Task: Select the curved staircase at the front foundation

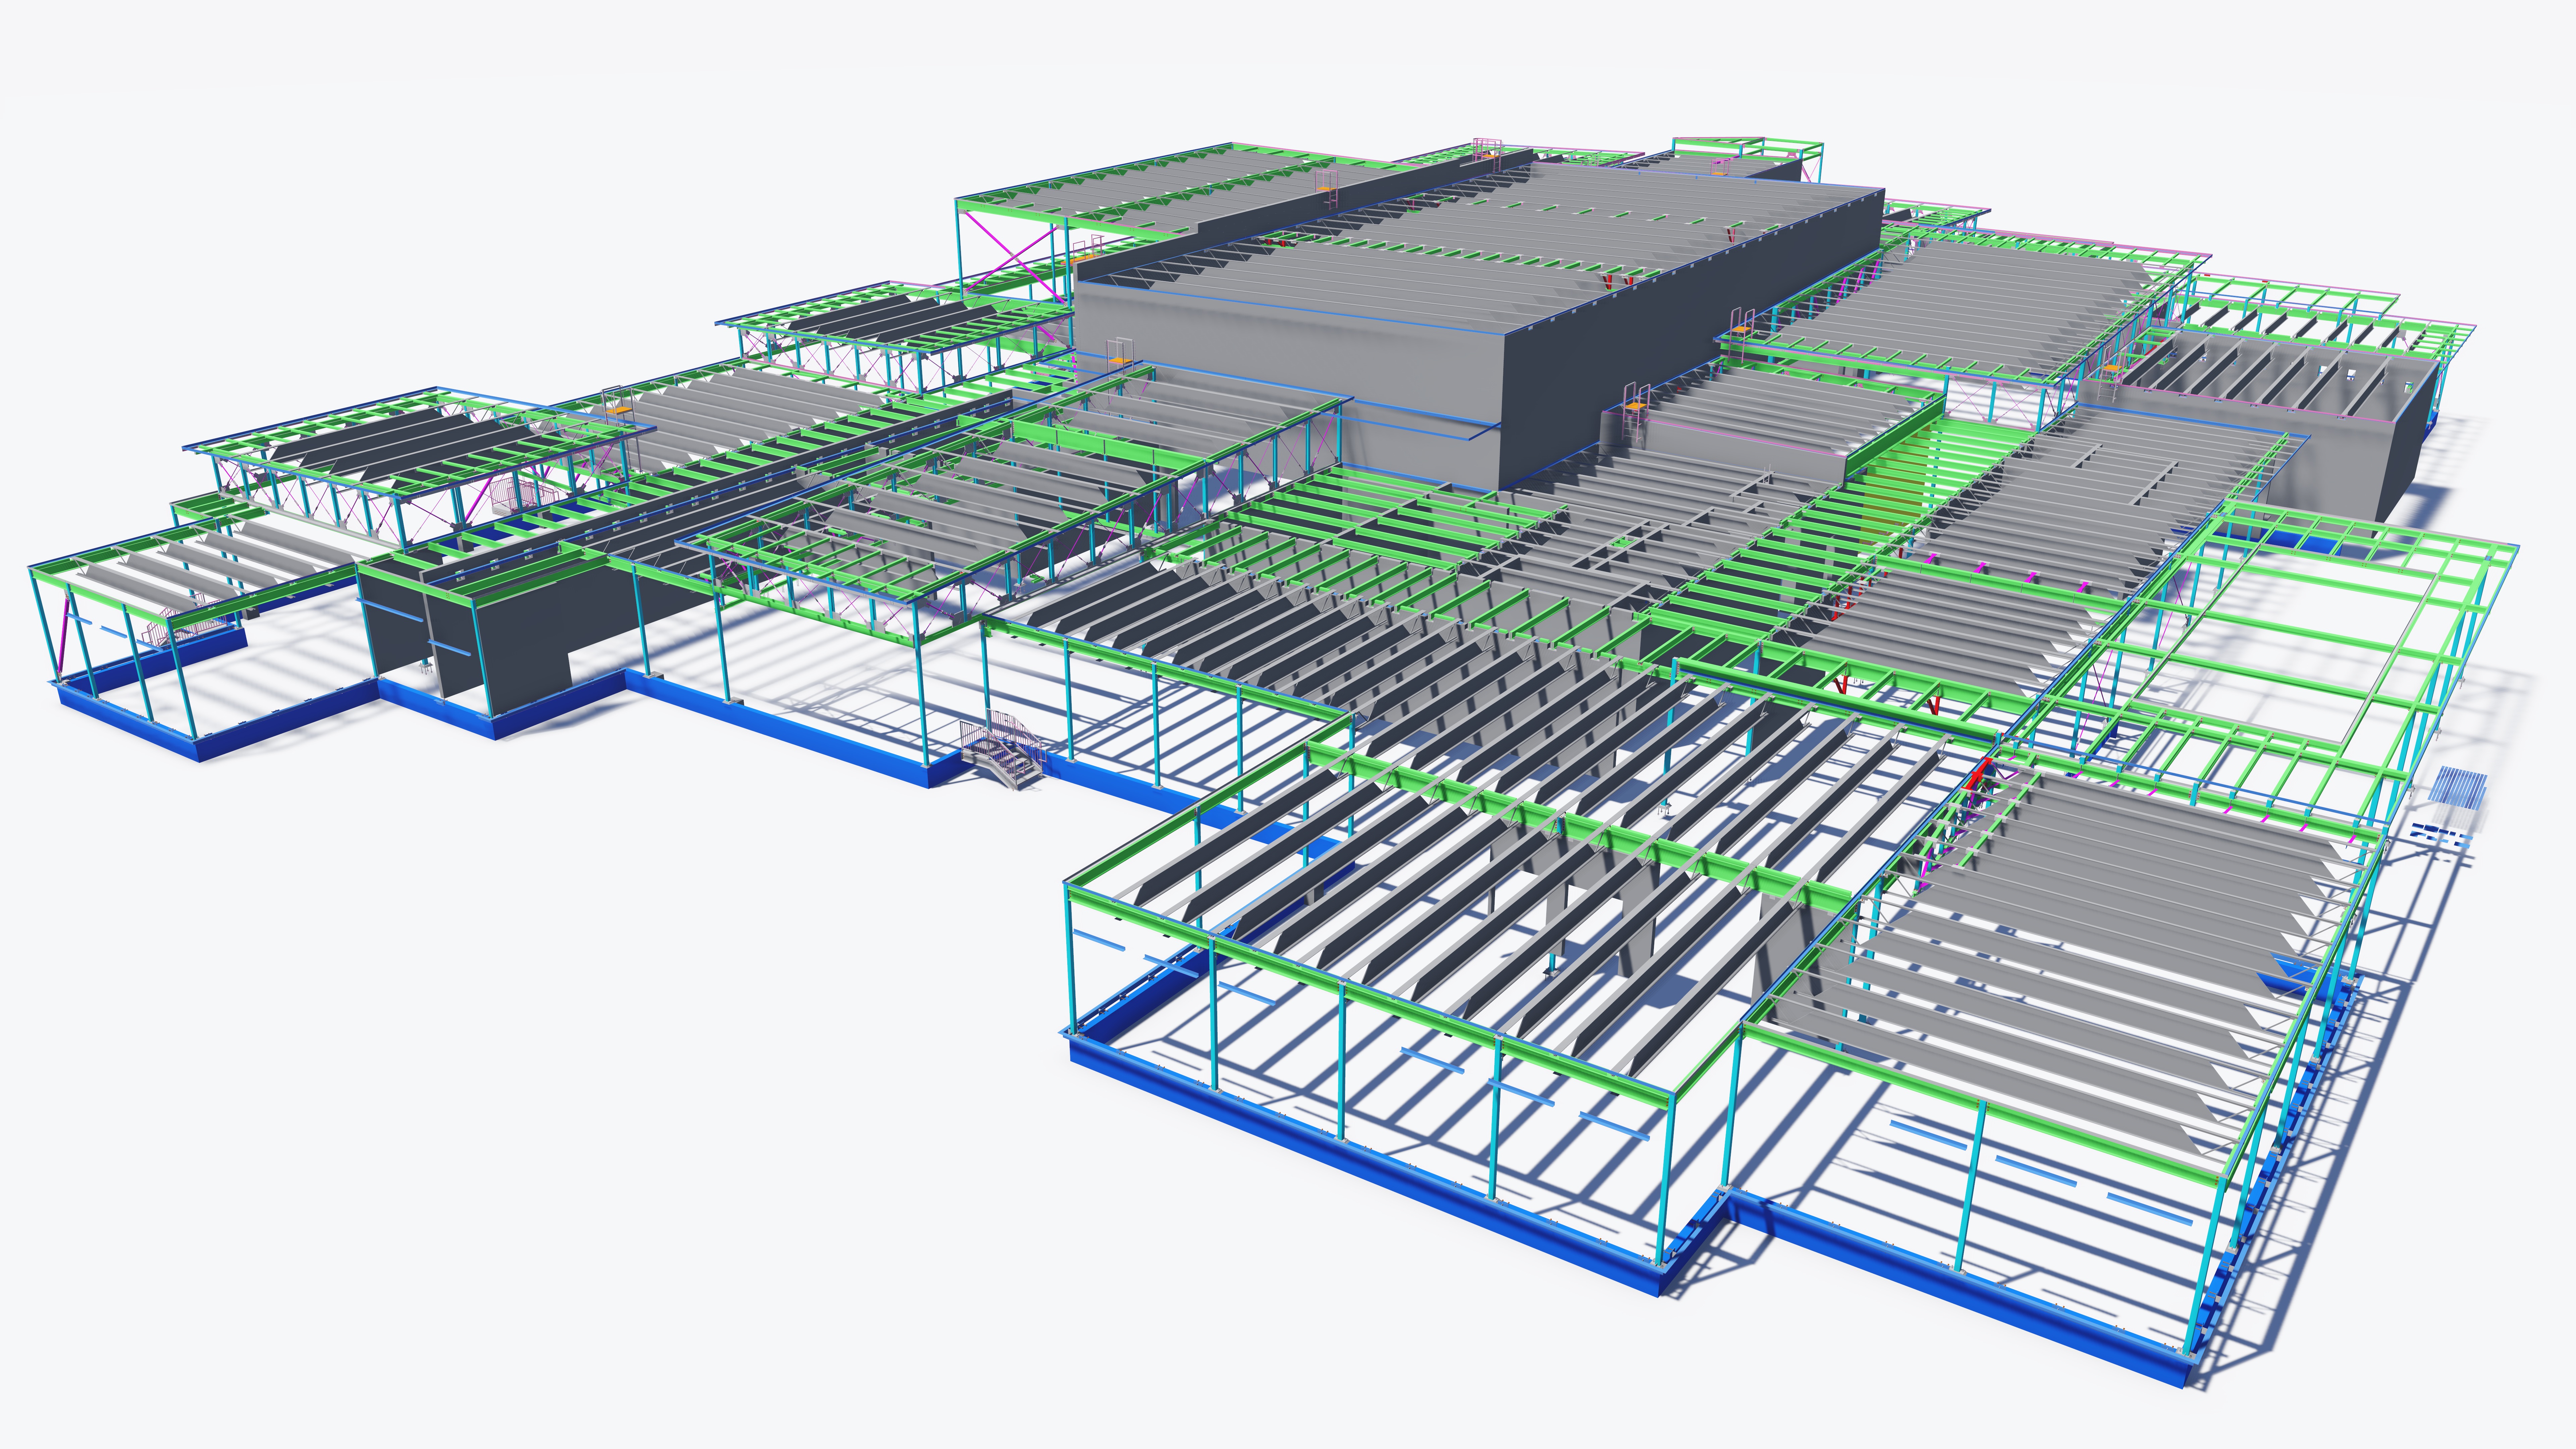Action: coord(1003,750)
